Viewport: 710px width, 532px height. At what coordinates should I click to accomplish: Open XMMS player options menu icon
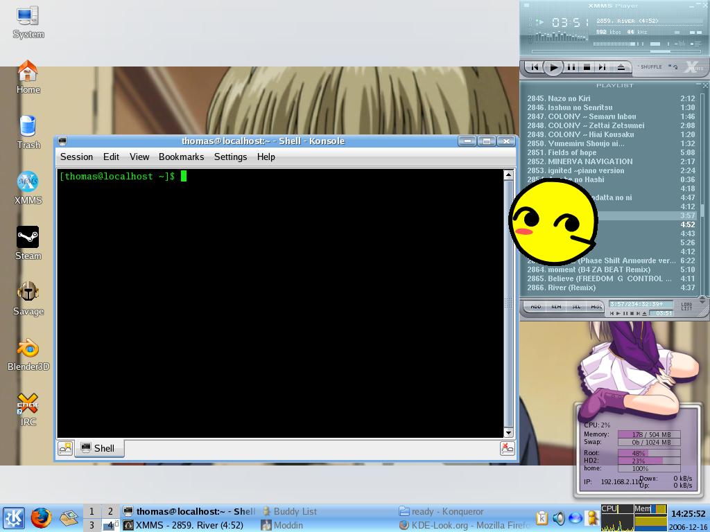pyautogui.click(x=526, y=5)
